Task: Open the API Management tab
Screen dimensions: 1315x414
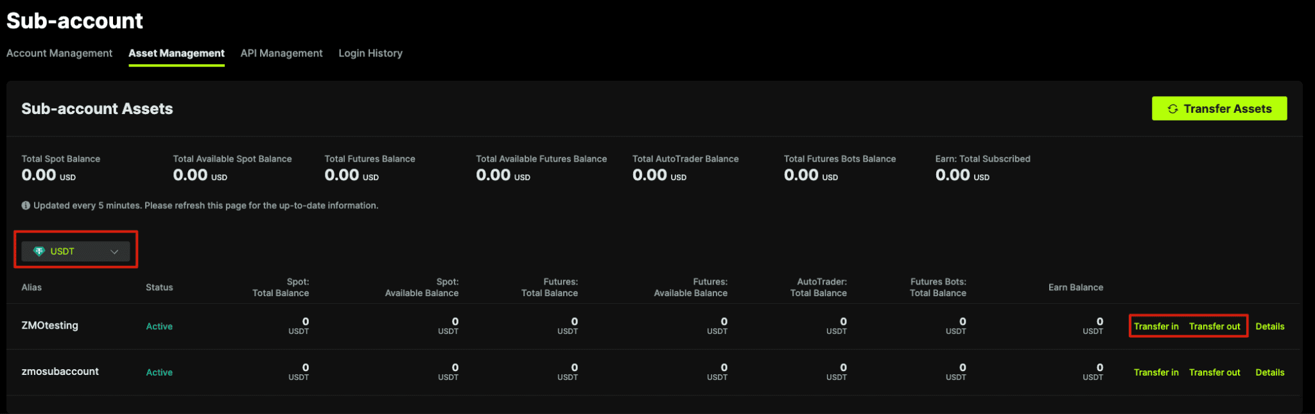Action: pos(281,53)
